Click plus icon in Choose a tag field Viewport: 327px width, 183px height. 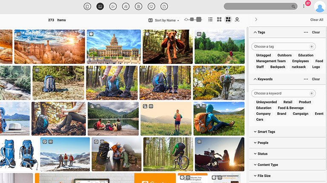(x=312, y=47)
